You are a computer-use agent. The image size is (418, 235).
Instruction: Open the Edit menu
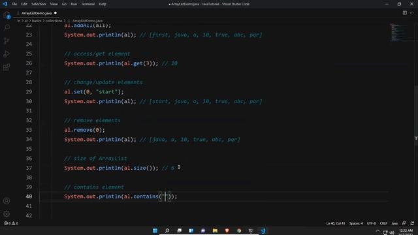pos(24,4)
